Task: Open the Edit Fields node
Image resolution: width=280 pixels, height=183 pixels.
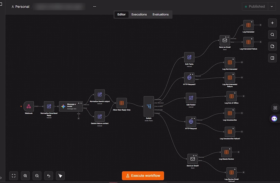Action: coord(189,57)
